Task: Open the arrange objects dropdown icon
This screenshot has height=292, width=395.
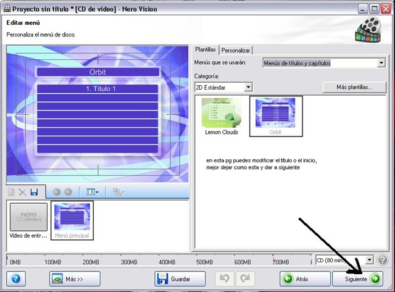Action: pyautogui.click(x=118, y=192)
